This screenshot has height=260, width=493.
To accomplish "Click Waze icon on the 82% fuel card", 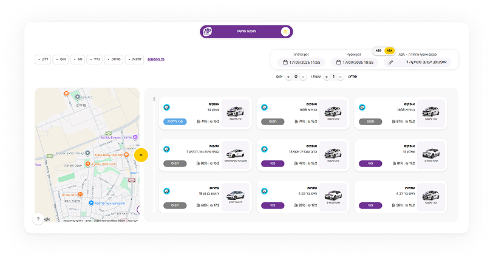I will (x=166, y=149).
